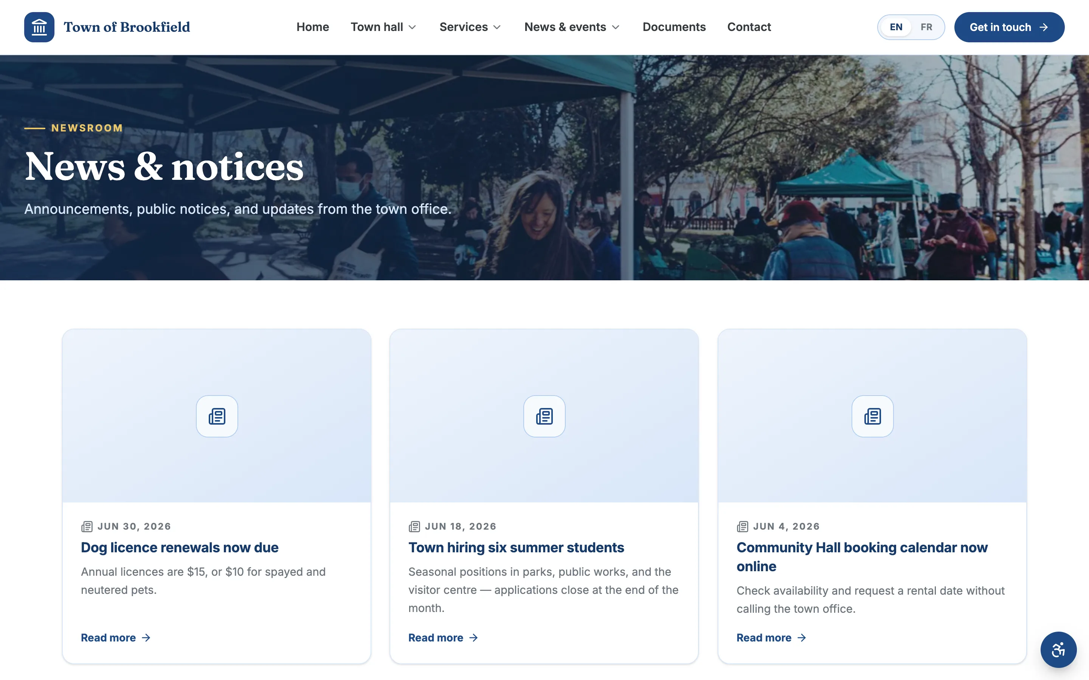Open the Town hall menu item
Viewport: 1089px width, 680px height.
pyautogui.click(x=383, y=27)
